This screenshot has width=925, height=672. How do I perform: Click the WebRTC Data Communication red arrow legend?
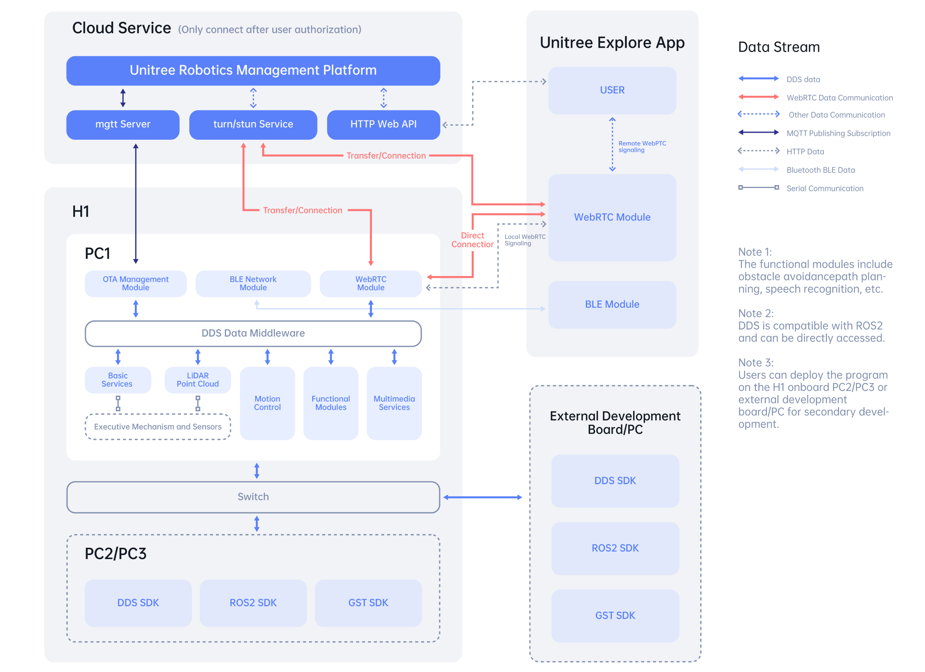tap(758, 97)
